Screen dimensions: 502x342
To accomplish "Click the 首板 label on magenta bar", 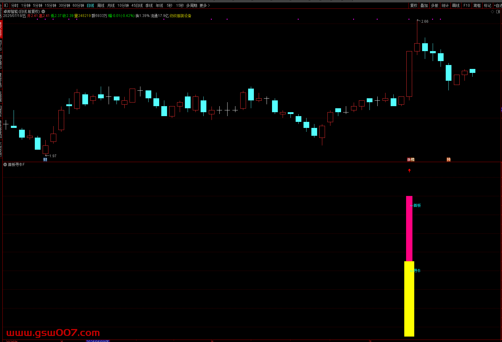I will pyautogui.click(x=417, y=205).
